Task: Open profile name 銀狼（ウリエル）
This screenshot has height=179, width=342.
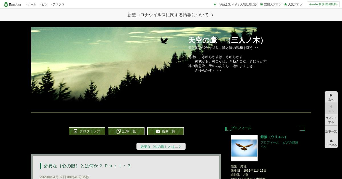Action: click(274, 137)
